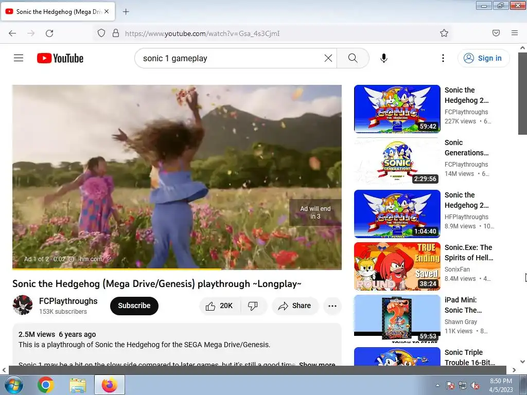Viewport: 527px width, 395px height.
Task: Clear the search box with the X icon
Action: [328, 58]
